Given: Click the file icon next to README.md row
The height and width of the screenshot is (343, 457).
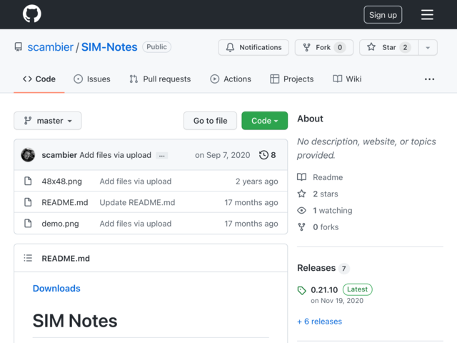Looking at the screenshot, I should (28, 202).
